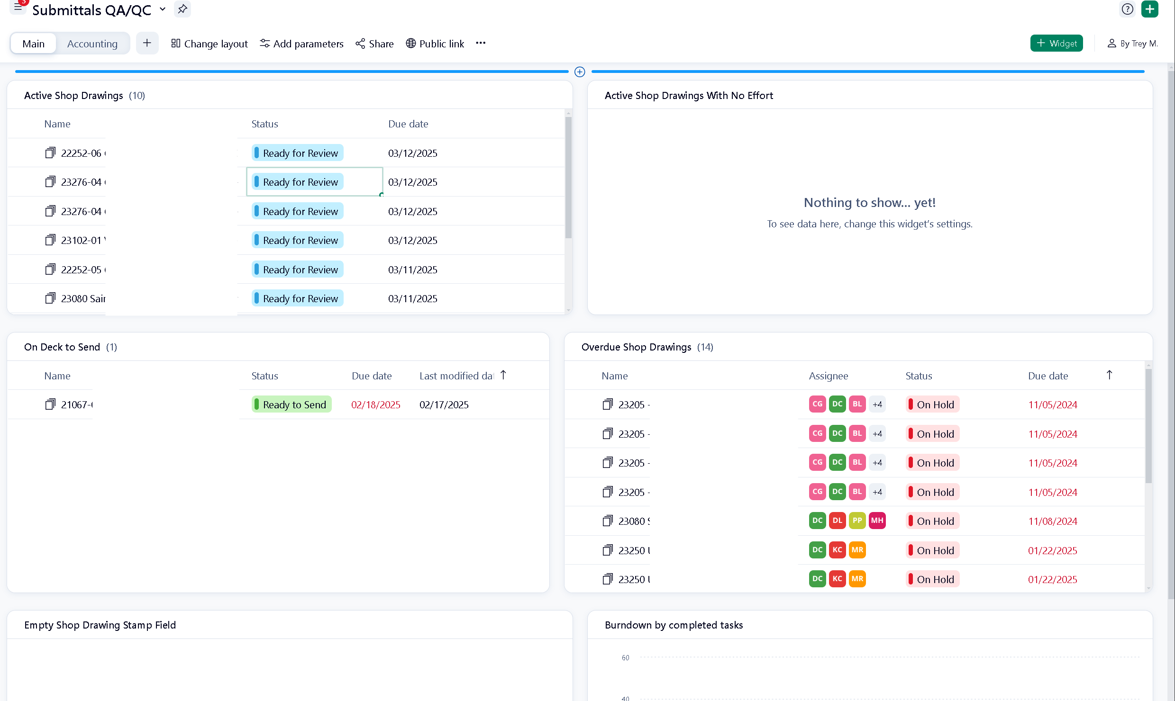Click the help question mark icon
Viewport: 1175px width, 701px height.
(x=1128, y=9)
